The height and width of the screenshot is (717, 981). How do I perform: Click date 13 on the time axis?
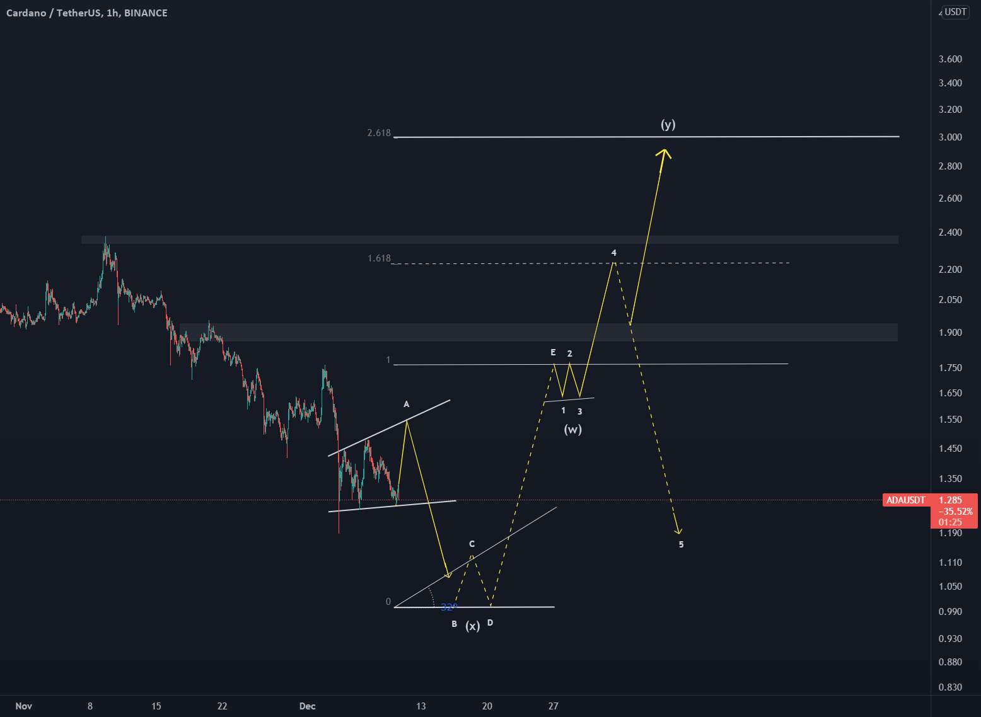click(x=421, y=706)
